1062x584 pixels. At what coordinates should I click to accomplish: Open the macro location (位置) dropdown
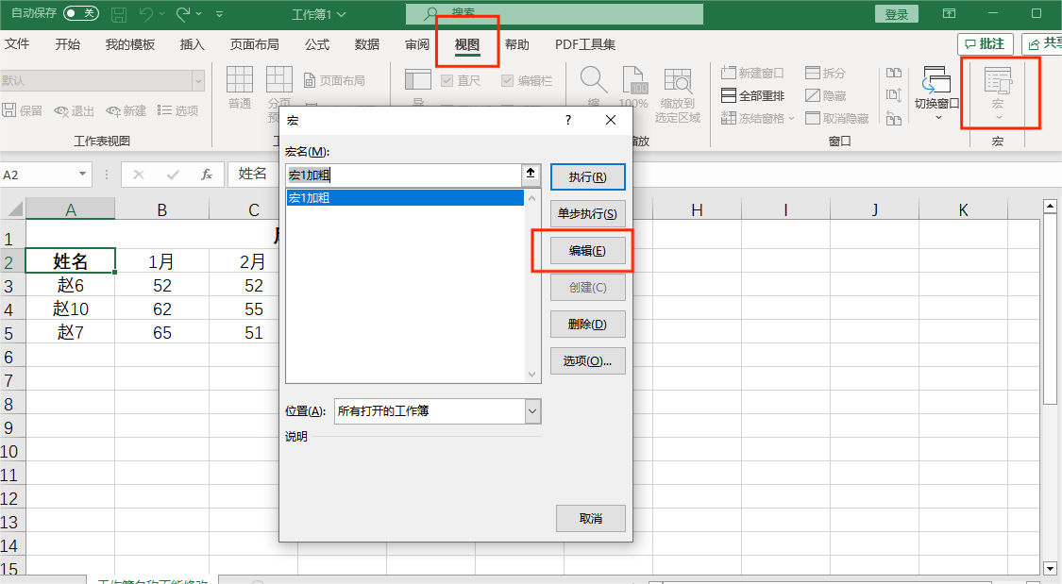coord(532,411)
